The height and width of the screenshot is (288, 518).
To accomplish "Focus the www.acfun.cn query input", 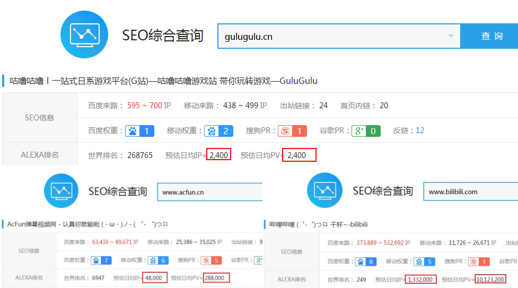I will [x=209, y=192].
